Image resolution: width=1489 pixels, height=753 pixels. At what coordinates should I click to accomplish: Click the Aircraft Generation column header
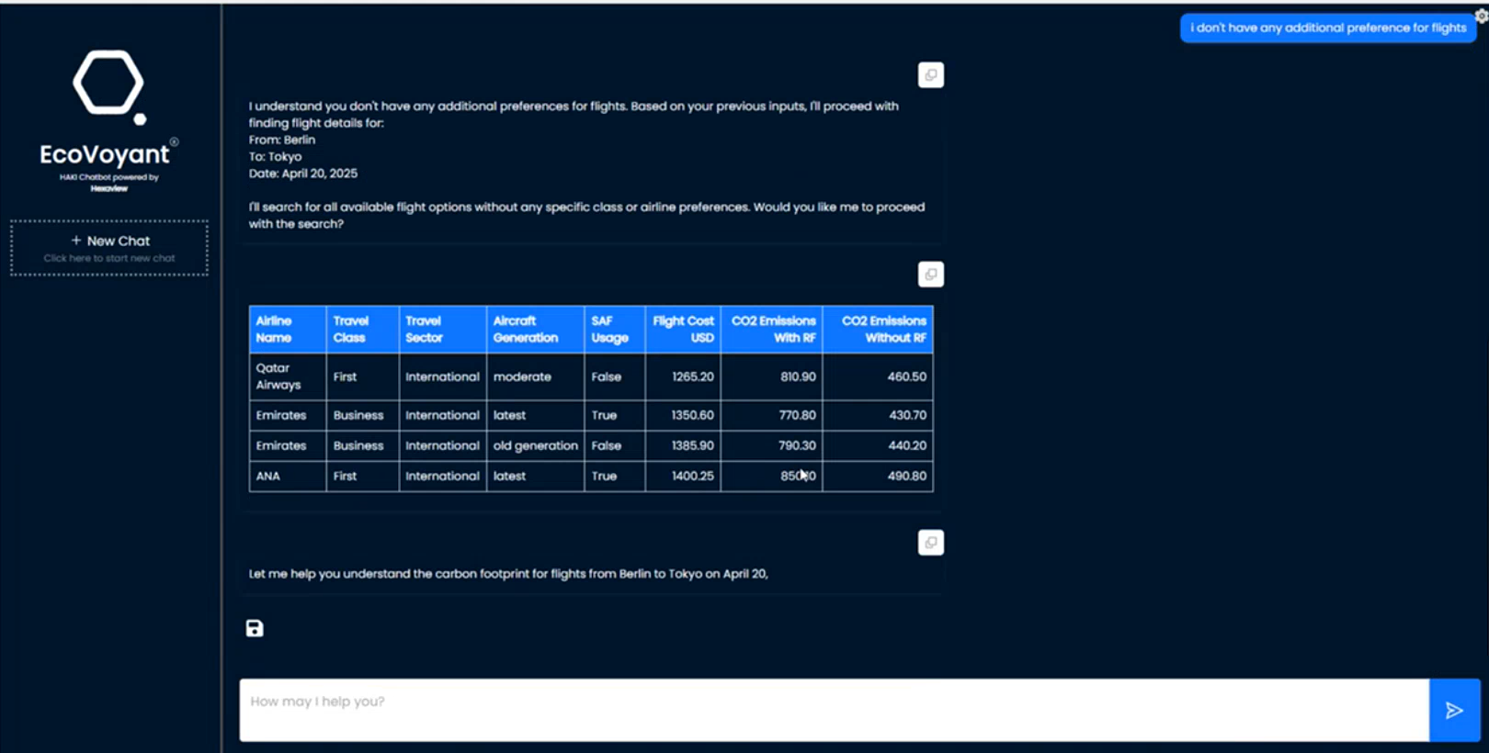click(x=534, y=330)
